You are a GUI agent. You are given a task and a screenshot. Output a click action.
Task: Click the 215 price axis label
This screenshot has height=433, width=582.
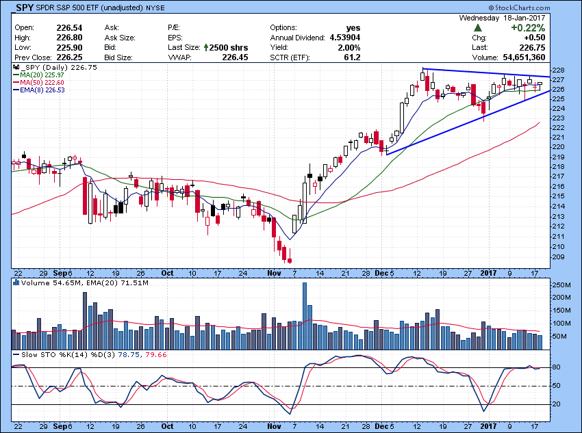(x=559, y=196)
